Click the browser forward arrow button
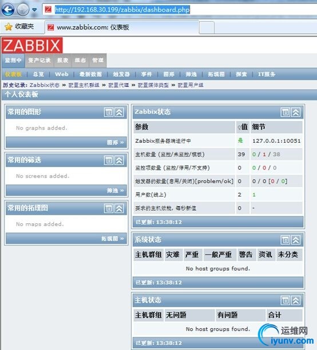The height and width of the screenshot is (350, 317). [23, 10]
